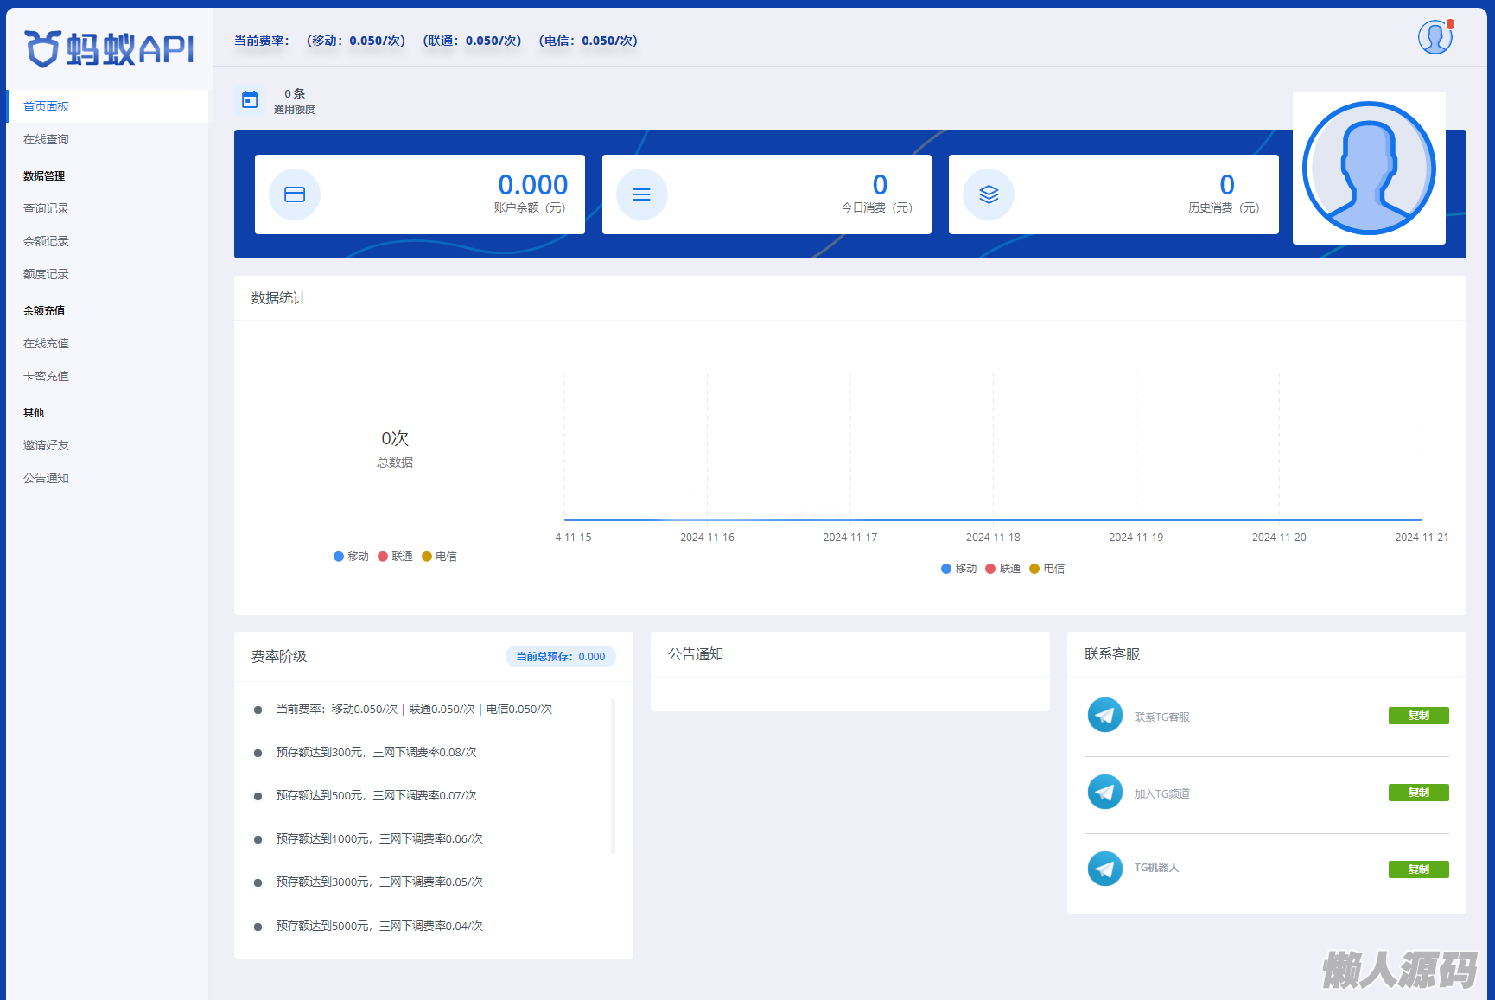The width and height of the screenshot is (1495, 1000).
Task: Click the layers icon for 历史消费
Action: (x=989, y=194)
